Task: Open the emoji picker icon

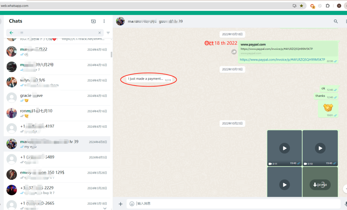Action: (132, 204)
